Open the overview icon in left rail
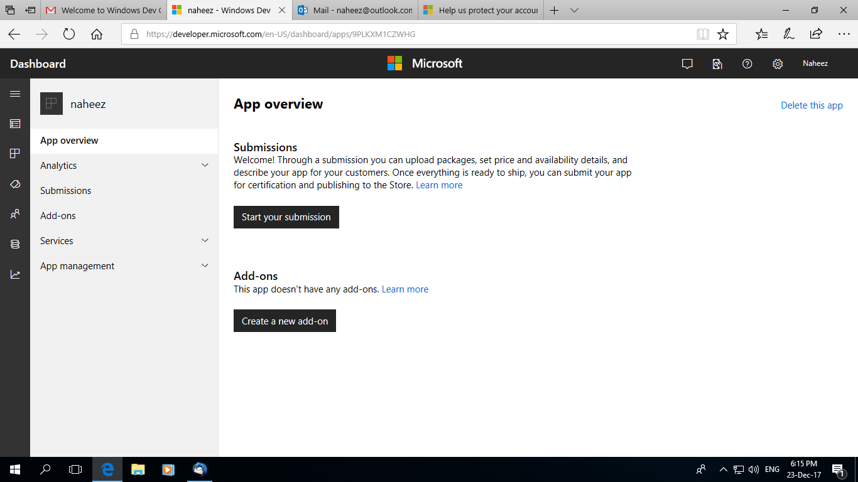This screenshot has height=482, width=858. pos(15,124)
